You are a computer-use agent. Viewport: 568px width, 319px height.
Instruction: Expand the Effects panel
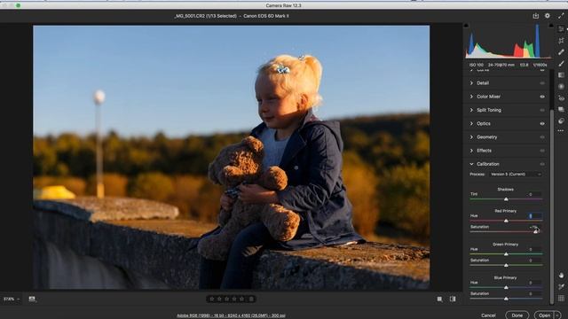(x=471, y=151)
